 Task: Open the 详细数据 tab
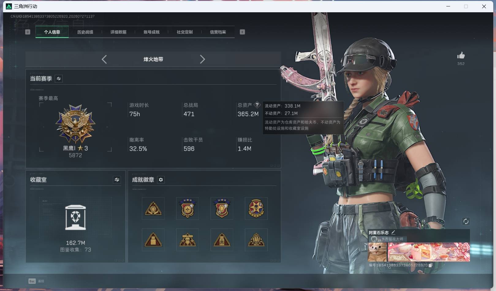click(118, 32)
